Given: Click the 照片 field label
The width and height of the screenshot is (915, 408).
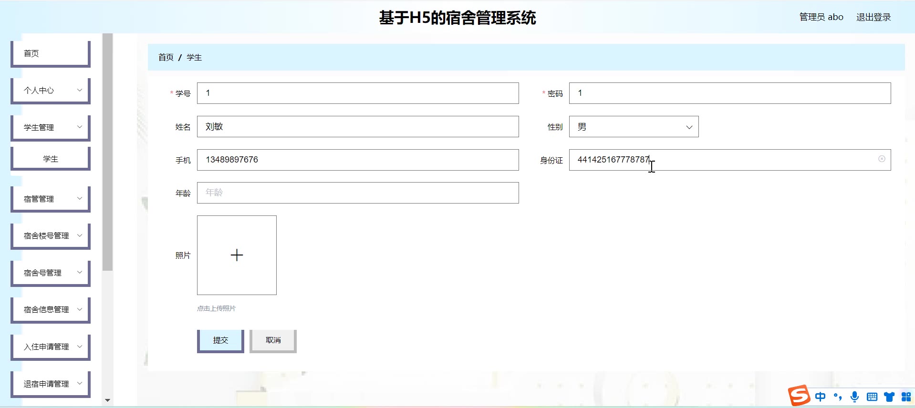Looking at the screenshot, I should pyautogui.click(x=183, y=255).
